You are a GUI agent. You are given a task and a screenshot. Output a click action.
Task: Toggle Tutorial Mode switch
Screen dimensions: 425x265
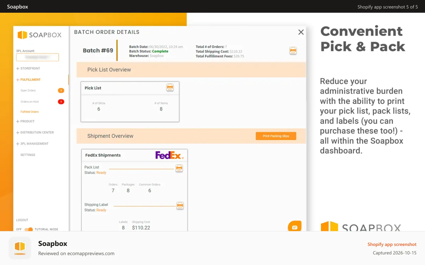(29, 229)
